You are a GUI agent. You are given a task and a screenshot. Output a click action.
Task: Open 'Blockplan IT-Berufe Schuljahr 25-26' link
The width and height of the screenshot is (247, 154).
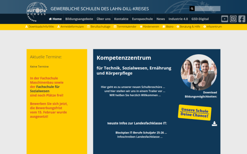pos(141,133)
